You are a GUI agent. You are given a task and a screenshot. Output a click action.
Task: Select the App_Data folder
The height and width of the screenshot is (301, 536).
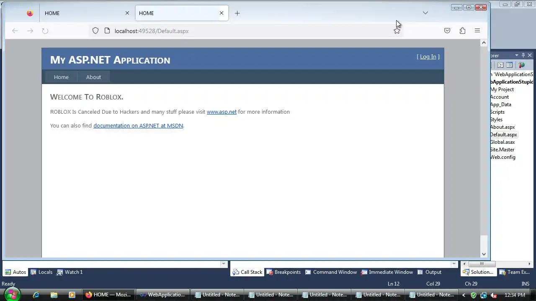click(x=501, y=105)
